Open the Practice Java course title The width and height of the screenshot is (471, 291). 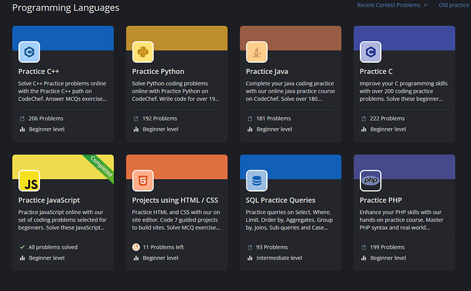(x=267, y=72)
